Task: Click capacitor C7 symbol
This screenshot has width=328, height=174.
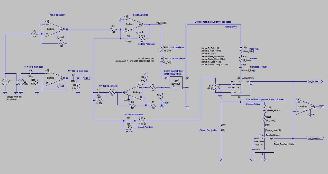Action: [x=128, y=120]
